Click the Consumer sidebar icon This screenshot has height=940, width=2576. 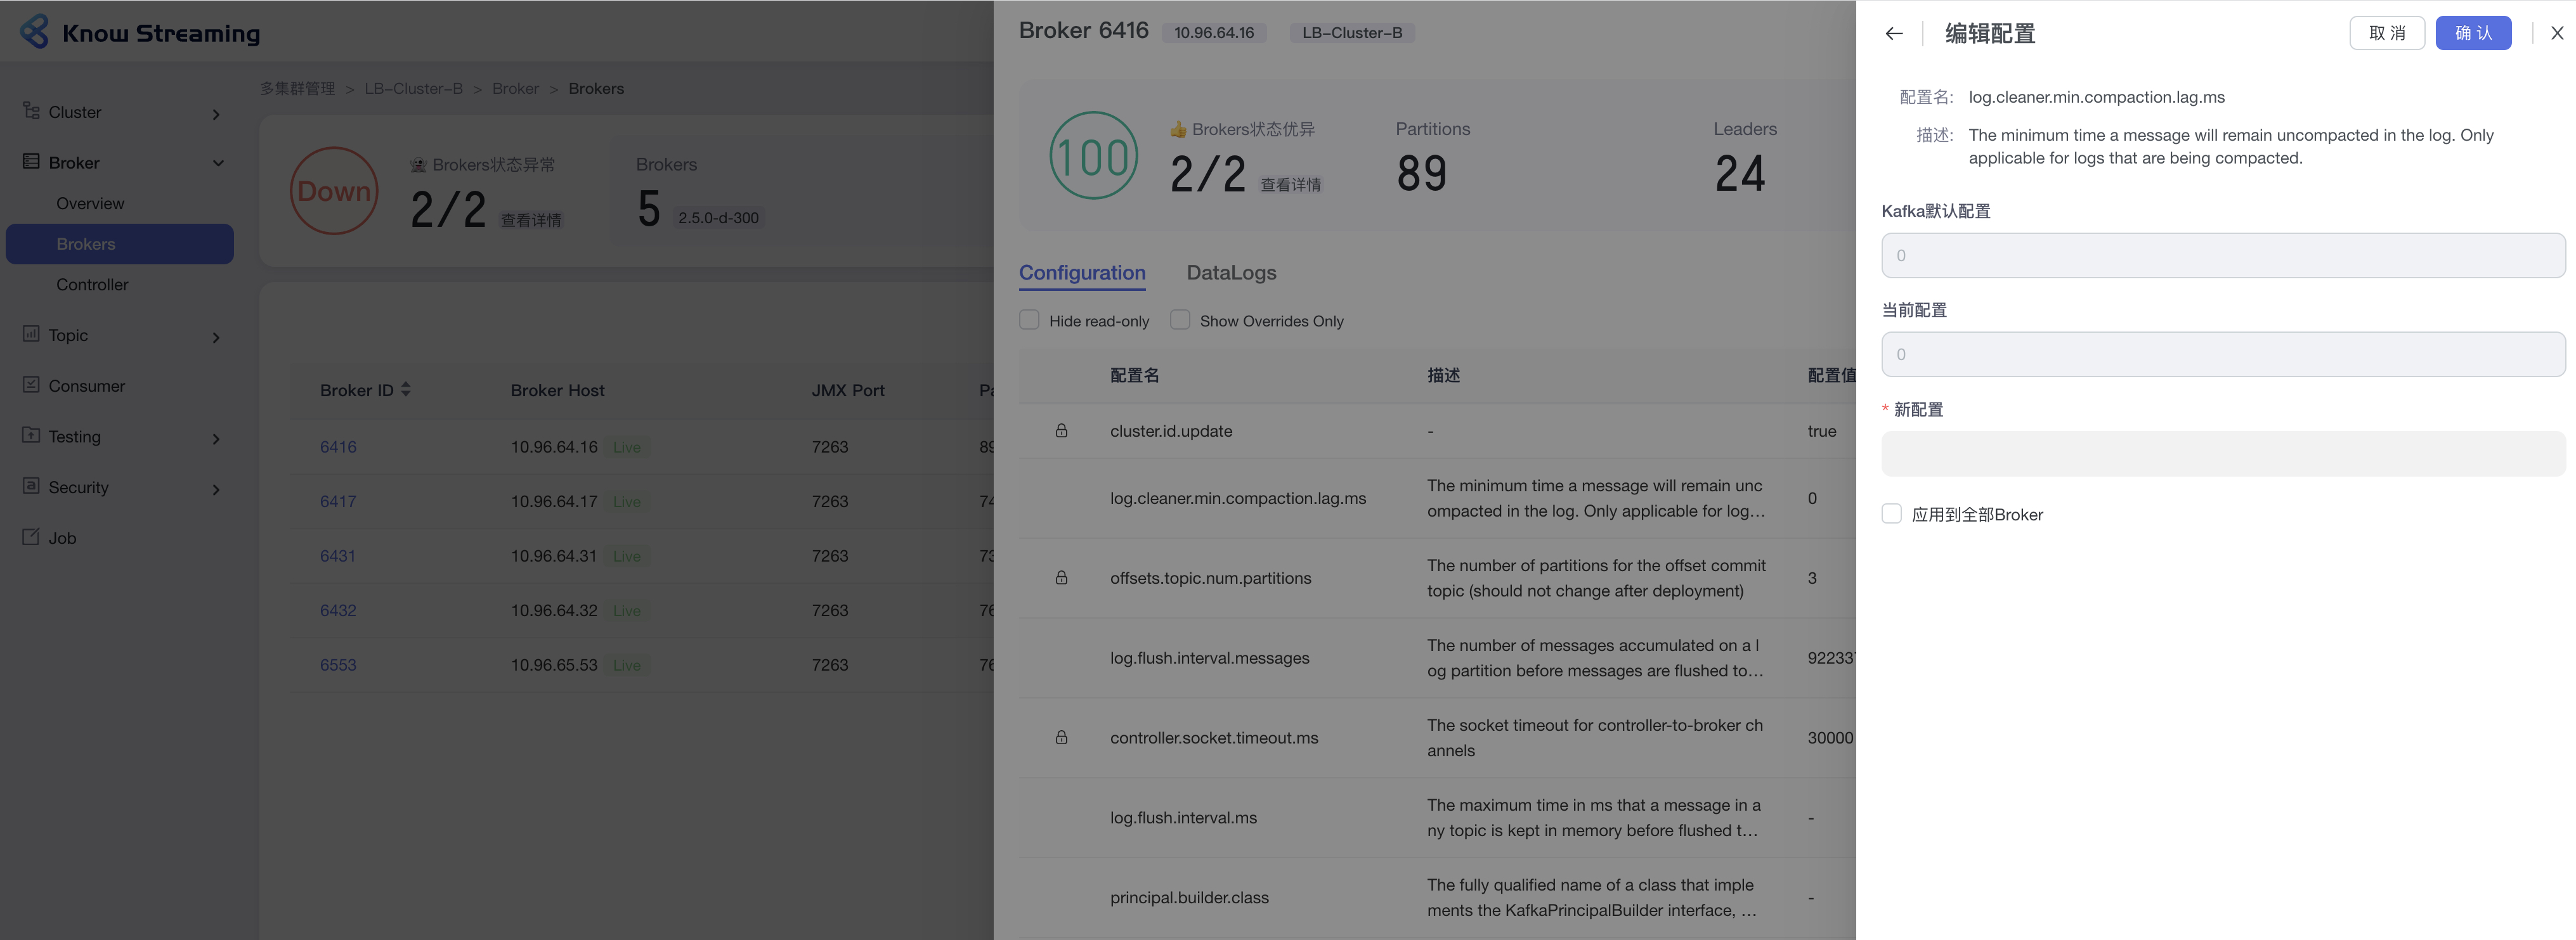[x=31, y=385]
